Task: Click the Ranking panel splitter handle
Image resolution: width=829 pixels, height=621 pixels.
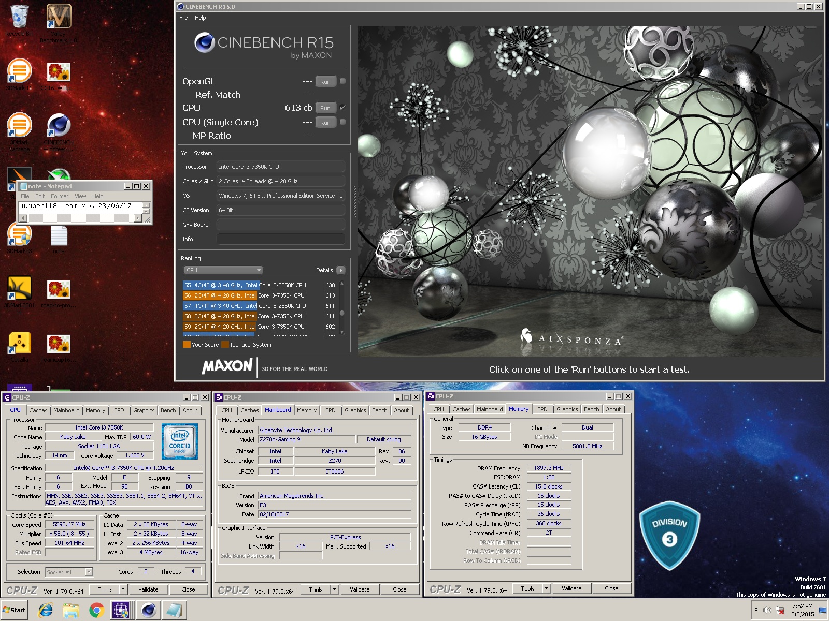Action: click(355, 201)
